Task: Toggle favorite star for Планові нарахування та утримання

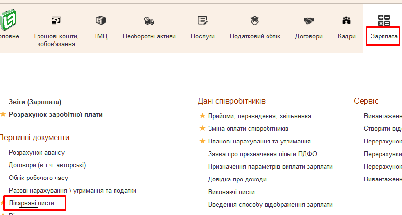Action: click(202, 141)
